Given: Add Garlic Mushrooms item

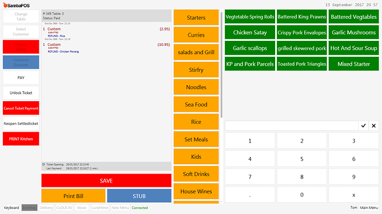Looking at the screenshot, I should point(354,33).
